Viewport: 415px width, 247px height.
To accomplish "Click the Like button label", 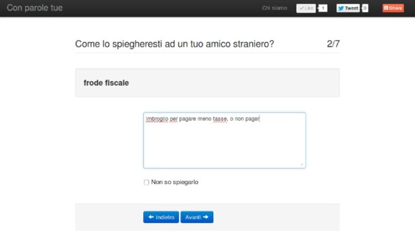I will point(309,8).
